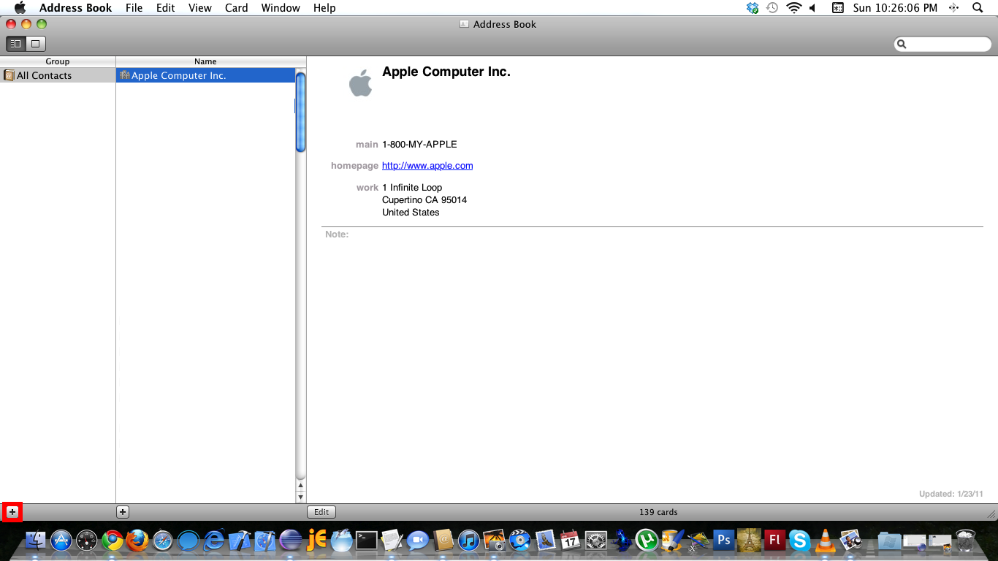Switch to Card and Columns view

(x=16, y=44)
